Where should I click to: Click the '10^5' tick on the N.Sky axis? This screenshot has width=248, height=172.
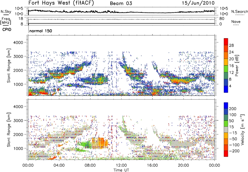19,9
